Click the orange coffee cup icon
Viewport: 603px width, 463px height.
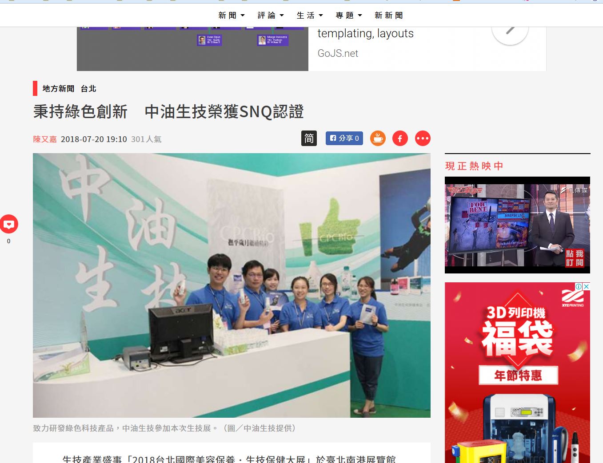pos(378,139)
